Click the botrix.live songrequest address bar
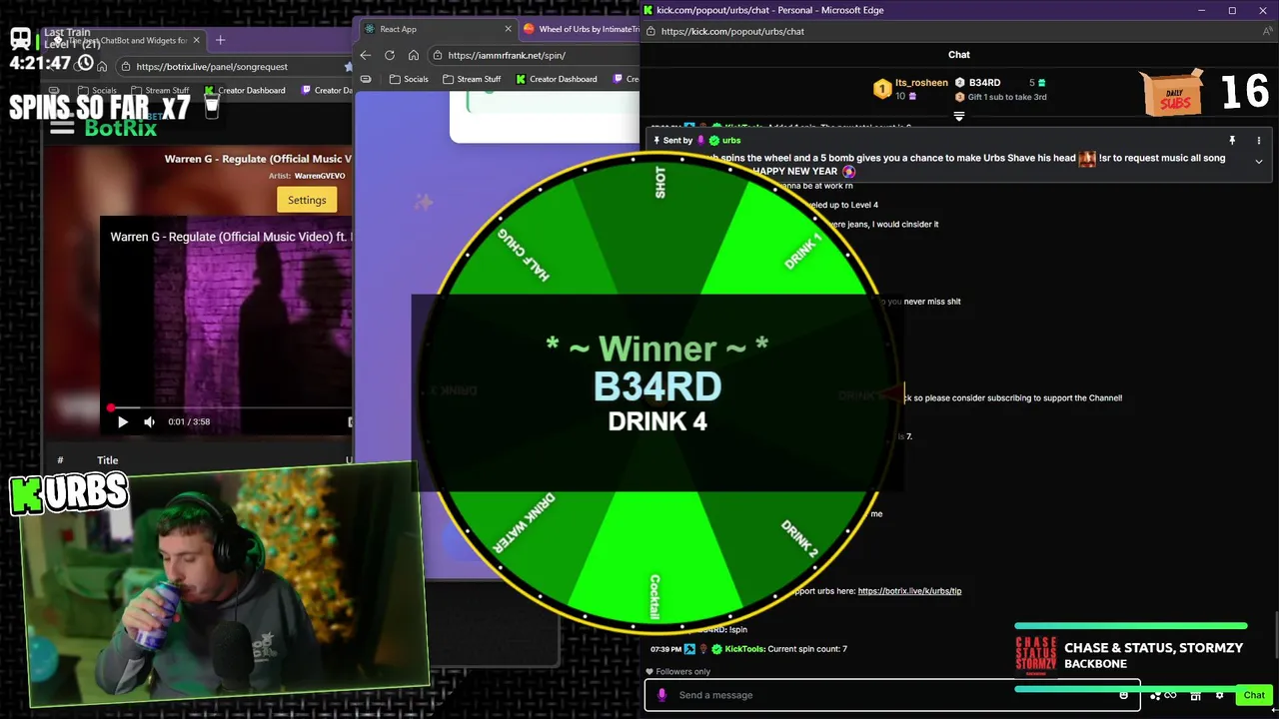The height and width of the screenshot is (719, 1279). click(235, 67)
